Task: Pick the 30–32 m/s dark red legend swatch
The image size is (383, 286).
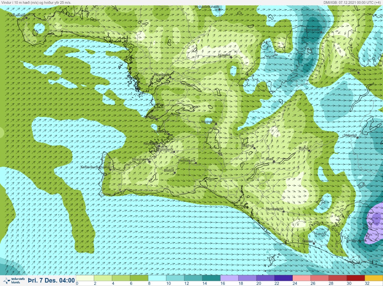Action: click(356, 278)
